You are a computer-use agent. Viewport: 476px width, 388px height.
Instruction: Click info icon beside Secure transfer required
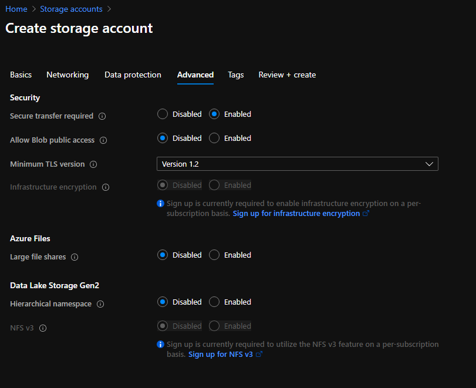[102, 116]
